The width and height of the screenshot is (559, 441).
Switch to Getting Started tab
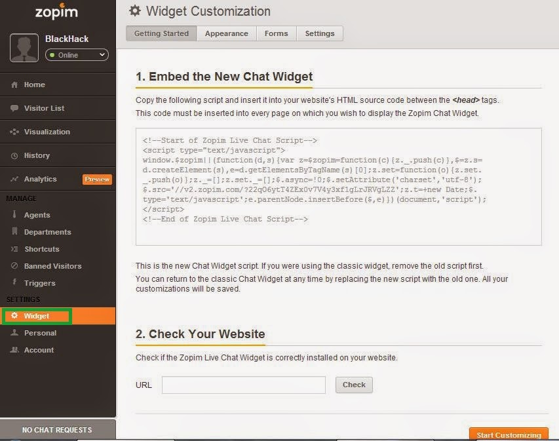[x=161, y=33]
